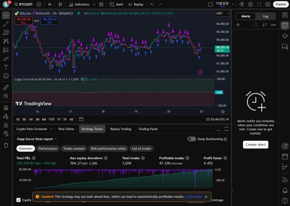The width and height of the screenshot is (290, 206).
Task: Open the candlestick chart type selector
Action: coord(60,5)
